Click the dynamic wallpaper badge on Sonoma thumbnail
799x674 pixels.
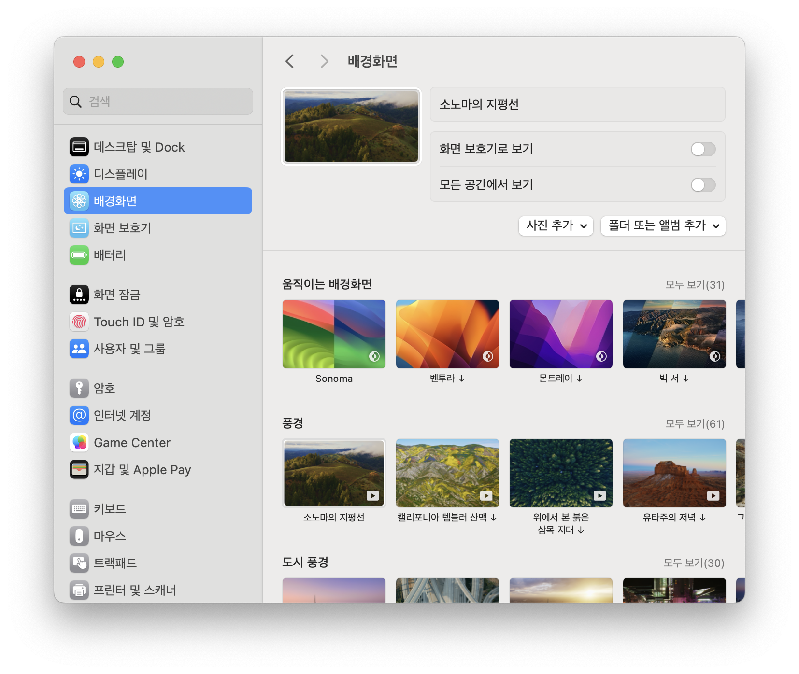tap(373, 356)
